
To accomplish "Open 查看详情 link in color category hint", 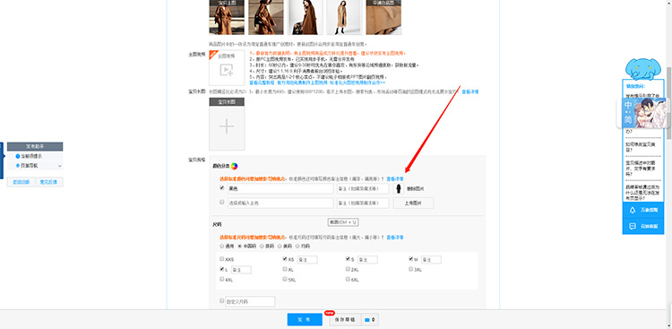I will click(395, 178).
